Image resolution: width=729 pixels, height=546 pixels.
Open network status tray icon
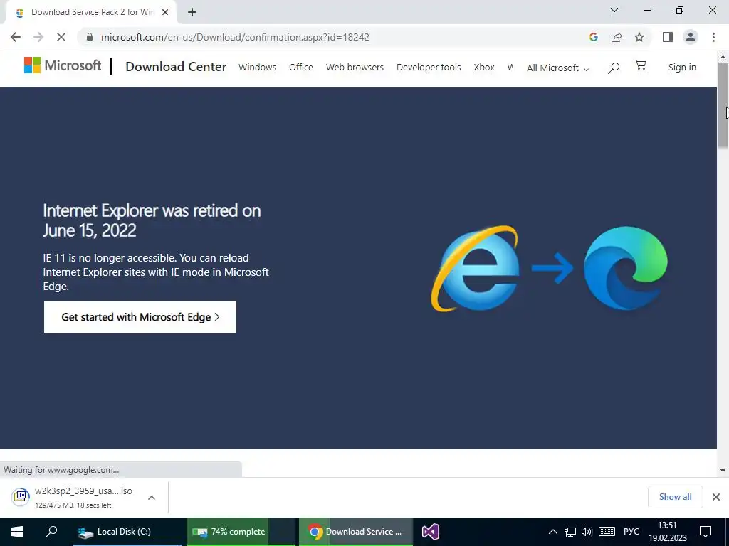tap(570, 532)
